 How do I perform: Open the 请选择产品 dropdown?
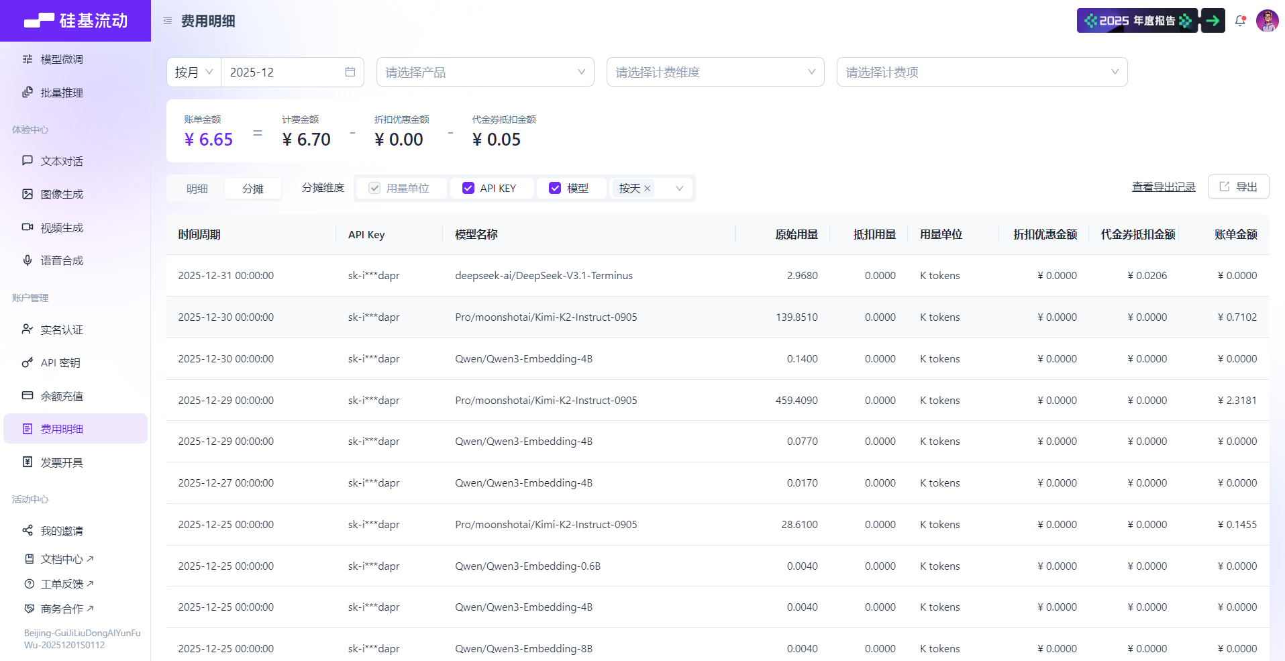point(485,72)
